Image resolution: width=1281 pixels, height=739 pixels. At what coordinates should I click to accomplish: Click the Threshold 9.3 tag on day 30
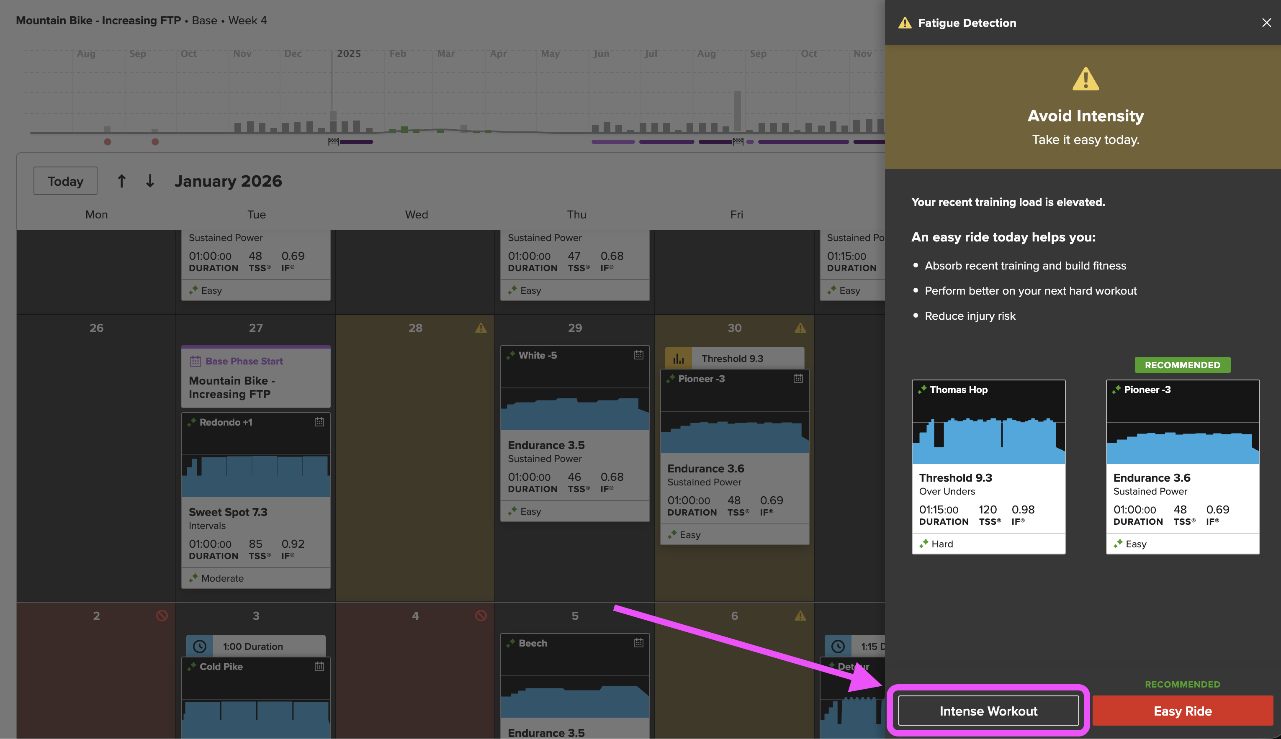click(734, 359)
